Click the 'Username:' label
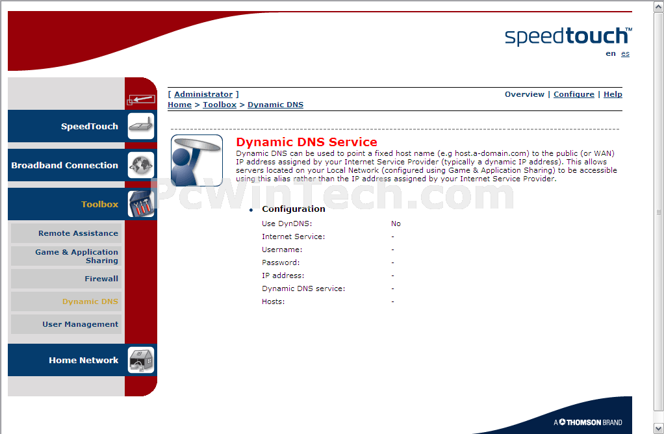Image resolution: width=664 pixels, height=434 pixels. click(282, 250)
